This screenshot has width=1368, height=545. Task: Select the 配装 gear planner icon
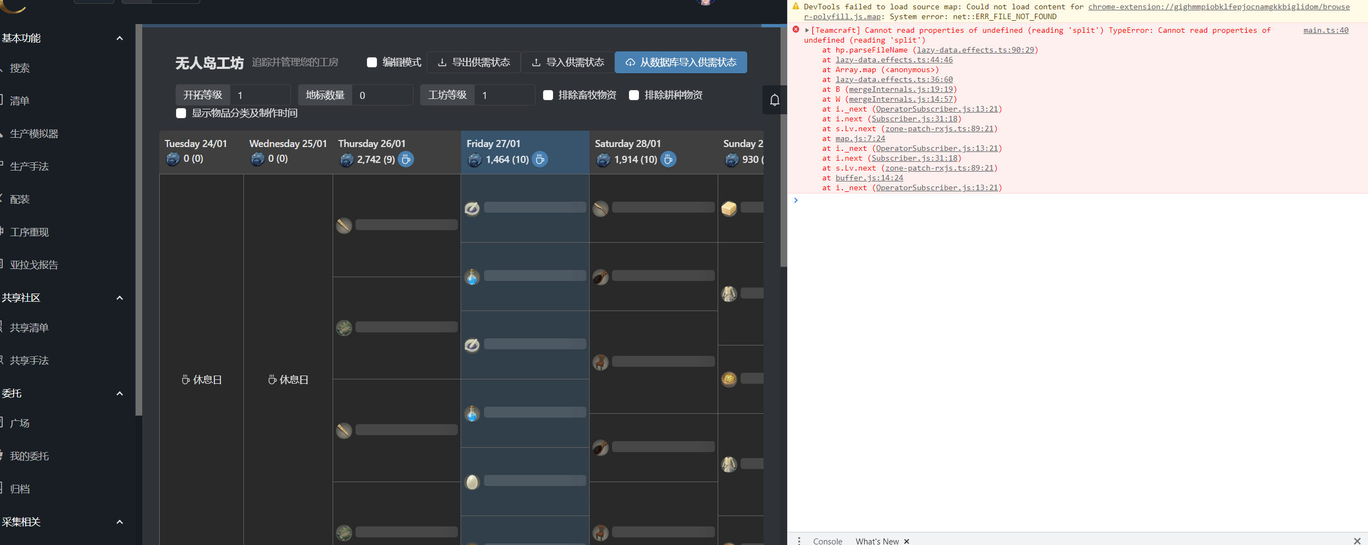(x=20, y=199)
